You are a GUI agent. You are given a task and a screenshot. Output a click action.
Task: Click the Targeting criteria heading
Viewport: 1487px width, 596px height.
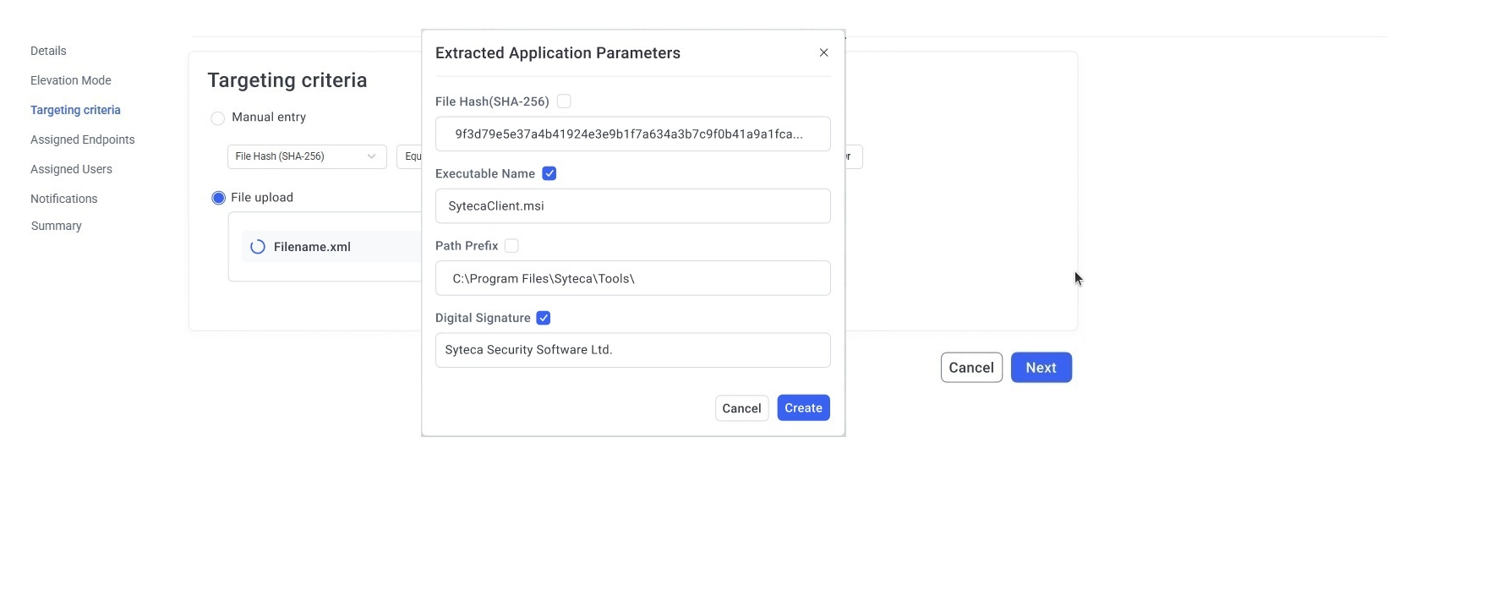(287, 80)
